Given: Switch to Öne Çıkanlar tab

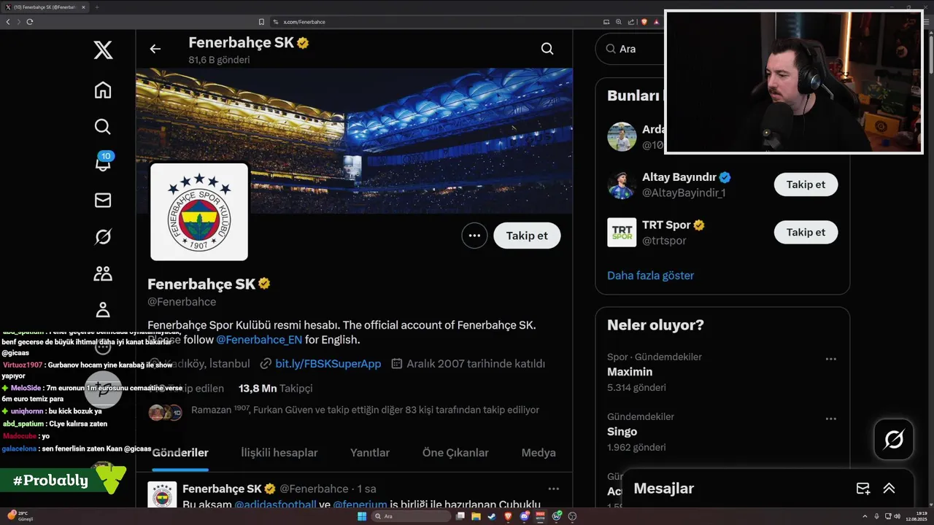Looking at the screenshot, I should tap(455, 453).
